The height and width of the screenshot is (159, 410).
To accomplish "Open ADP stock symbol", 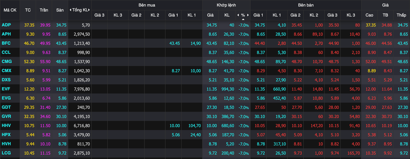I will [6, 25].
